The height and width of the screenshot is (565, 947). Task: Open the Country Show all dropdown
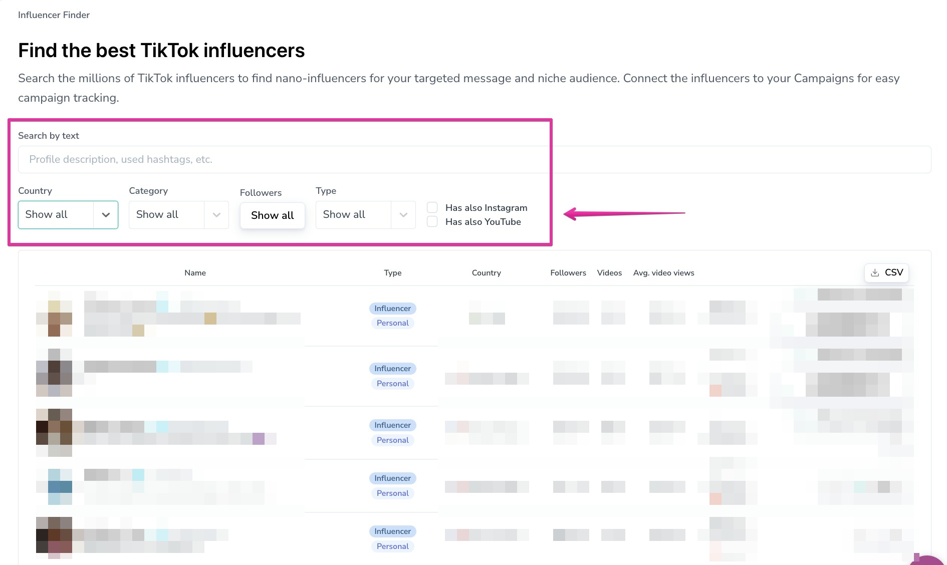56,215
